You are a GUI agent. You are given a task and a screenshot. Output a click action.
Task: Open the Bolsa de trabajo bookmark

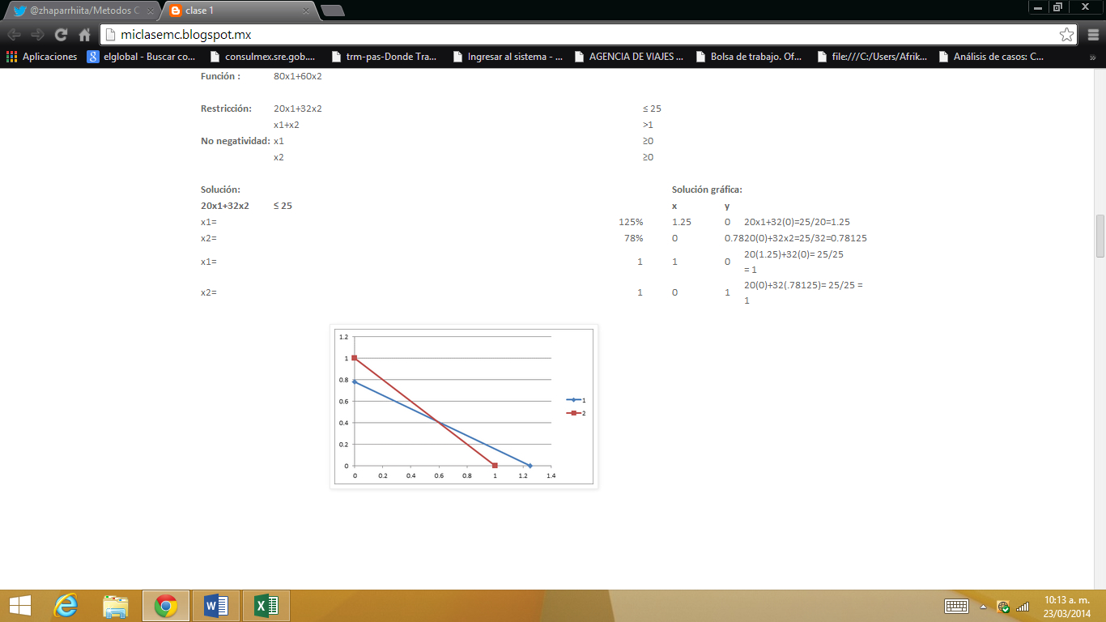click(x=749, y=57)
